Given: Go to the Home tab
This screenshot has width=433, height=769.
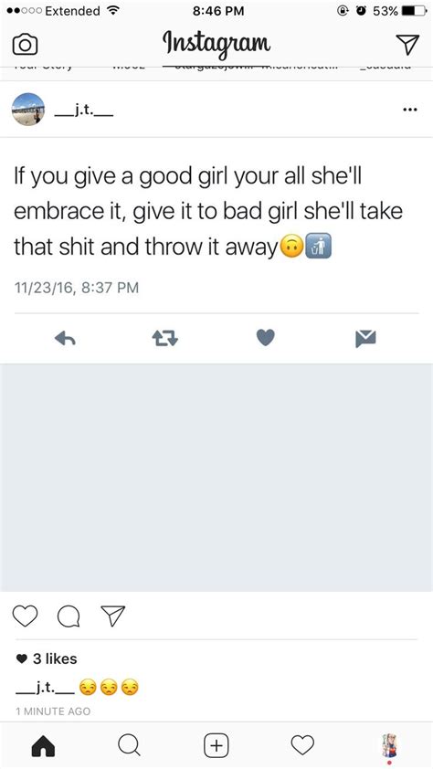Looking at the screenshot, I should pos(43,746).
